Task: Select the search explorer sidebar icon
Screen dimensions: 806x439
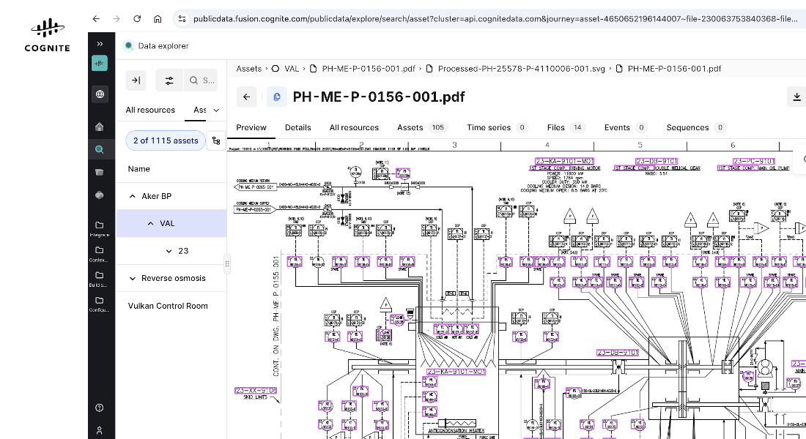Action: 100,149
